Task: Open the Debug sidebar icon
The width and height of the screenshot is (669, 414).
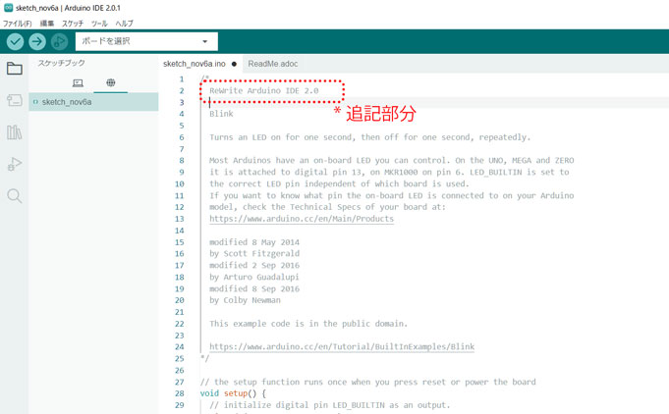Action: 15,164
